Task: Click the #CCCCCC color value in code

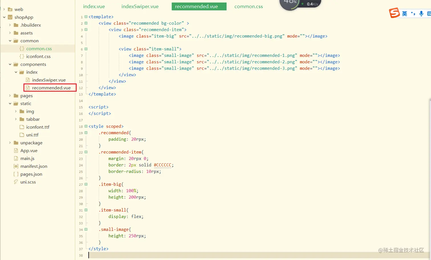Action: (x=163, y=165)
